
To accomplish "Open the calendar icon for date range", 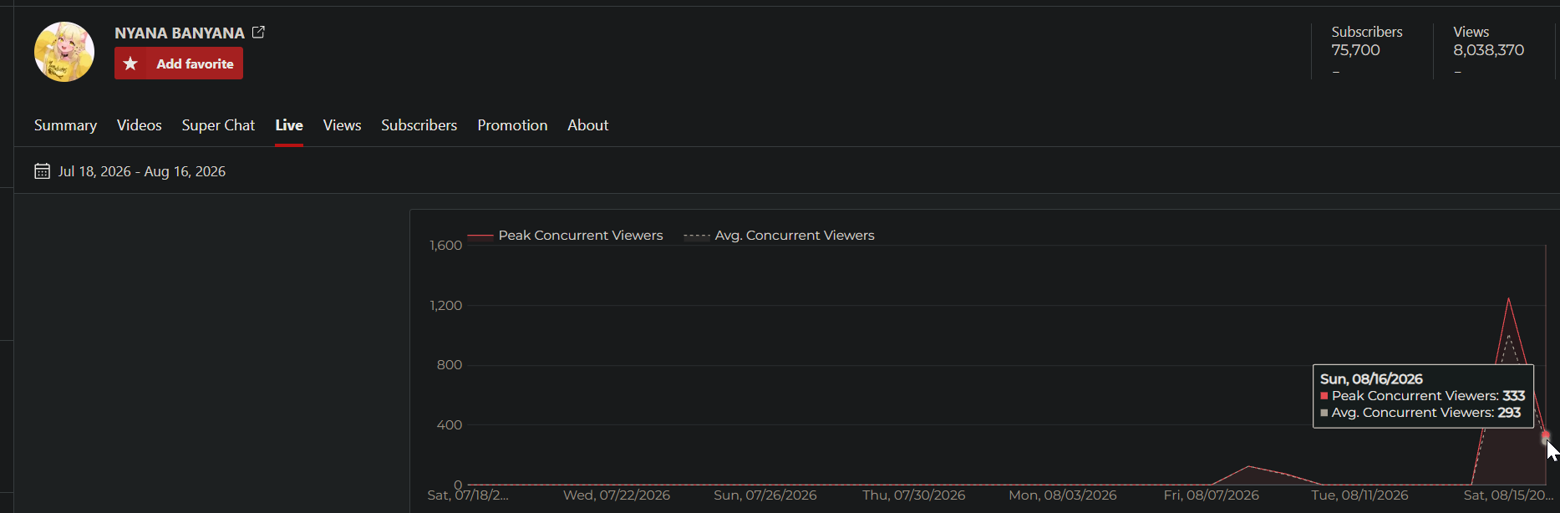I will [x=42, y=171].
